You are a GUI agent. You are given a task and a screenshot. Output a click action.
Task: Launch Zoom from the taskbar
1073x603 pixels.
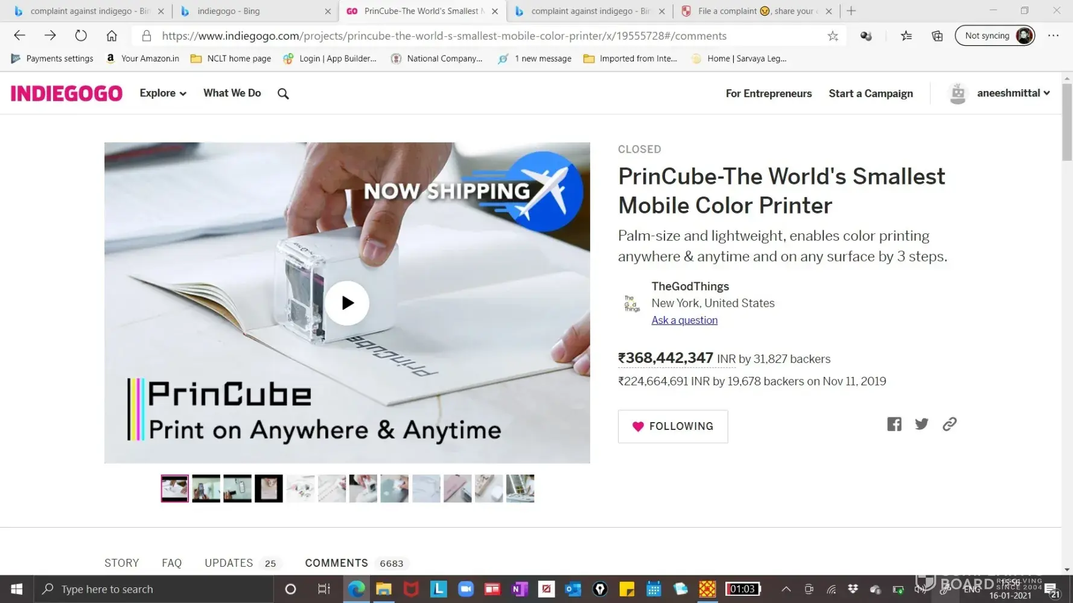pyautogui.click(x=465, y=589)
